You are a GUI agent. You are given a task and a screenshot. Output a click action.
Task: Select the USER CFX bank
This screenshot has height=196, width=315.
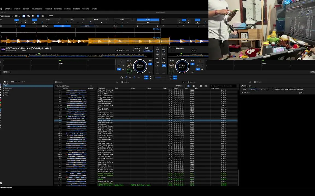pos(62,26)
